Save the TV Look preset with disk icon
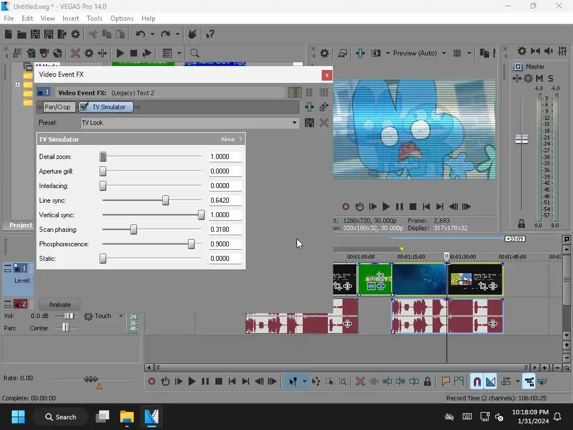This screenshot has width=573, height=430. (309, 123)
